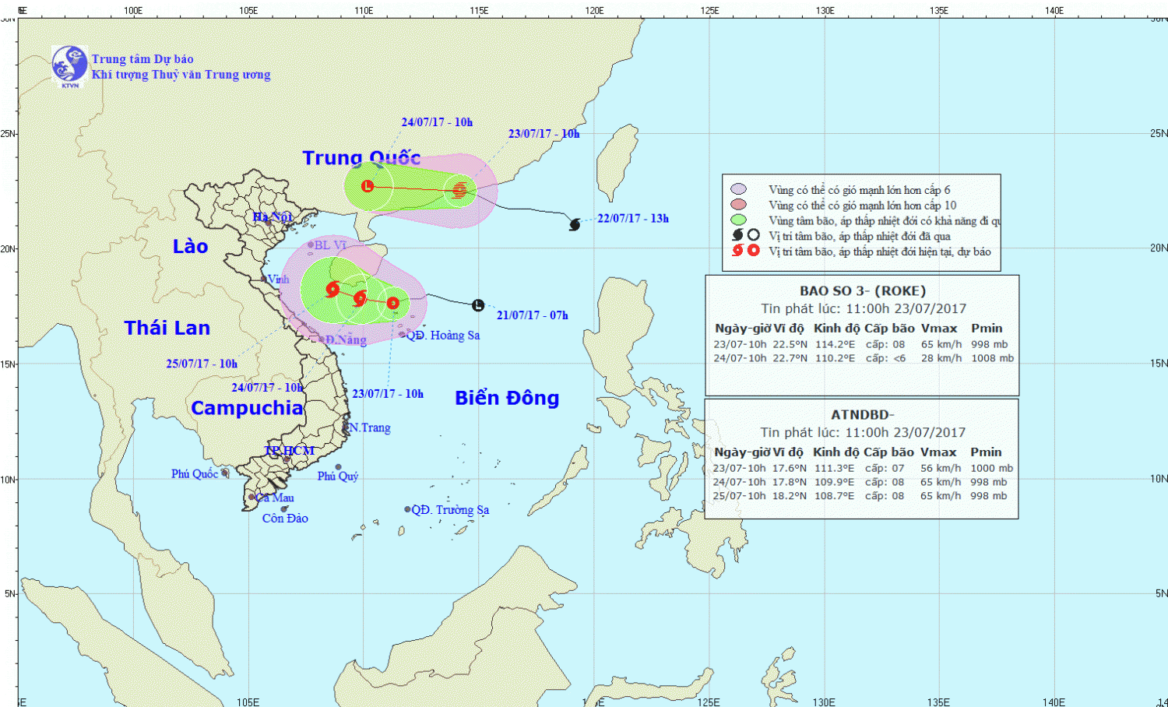The image size is (1168, 707).
Task: Click the "114.2°E" longitude value
Action: tap(836, 344)
